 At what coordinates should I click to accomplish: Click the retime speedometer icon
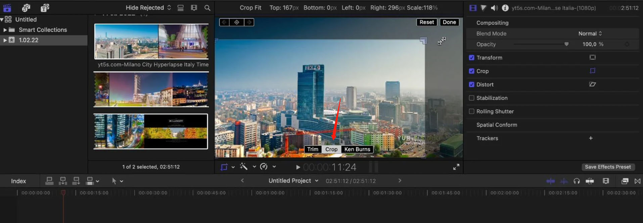(x=264, y=166)
